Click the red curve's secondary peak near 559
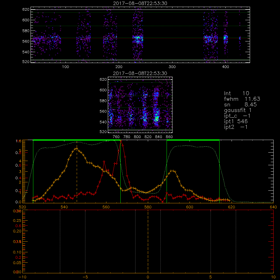This screenshot has width=280, height=280. pyautogui.click(x=104, y=161)
